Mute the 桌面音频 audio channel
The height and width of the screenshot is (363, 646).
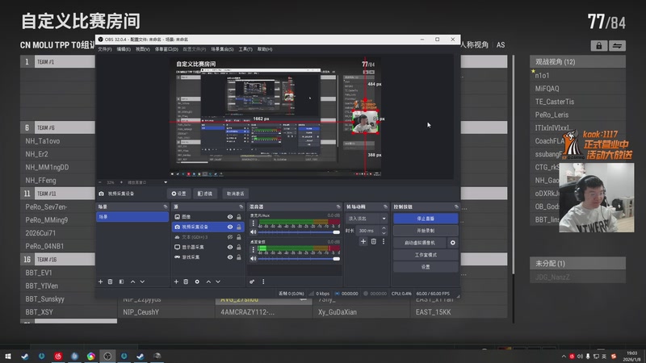(253, 258)
